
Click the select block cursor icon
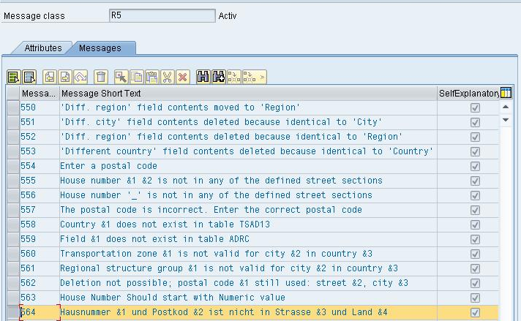pyautogui.click(x=121, y=77)
